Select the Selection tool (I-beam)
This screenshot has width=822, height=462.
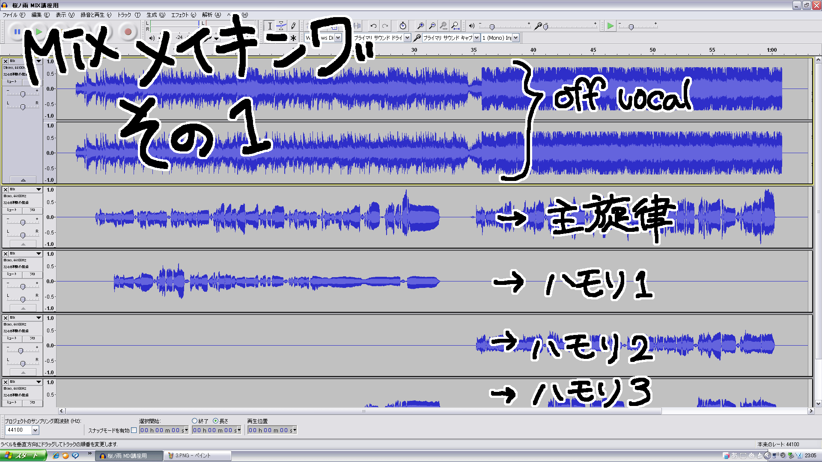click(x=270, y=26)
